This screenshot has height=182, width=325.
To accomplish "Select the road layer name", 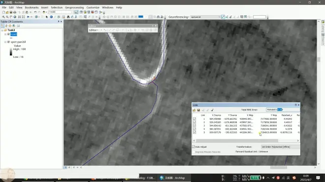I will [x=14, y=34].
